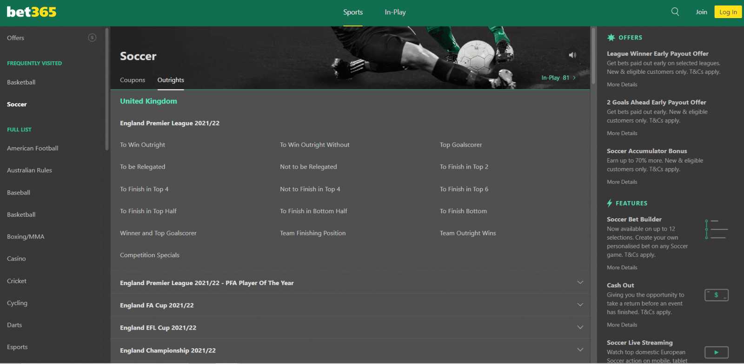The height and width of the screenshot is (364, 744).
Task: Click the green Offers star icon
Action: click(611, 38)
